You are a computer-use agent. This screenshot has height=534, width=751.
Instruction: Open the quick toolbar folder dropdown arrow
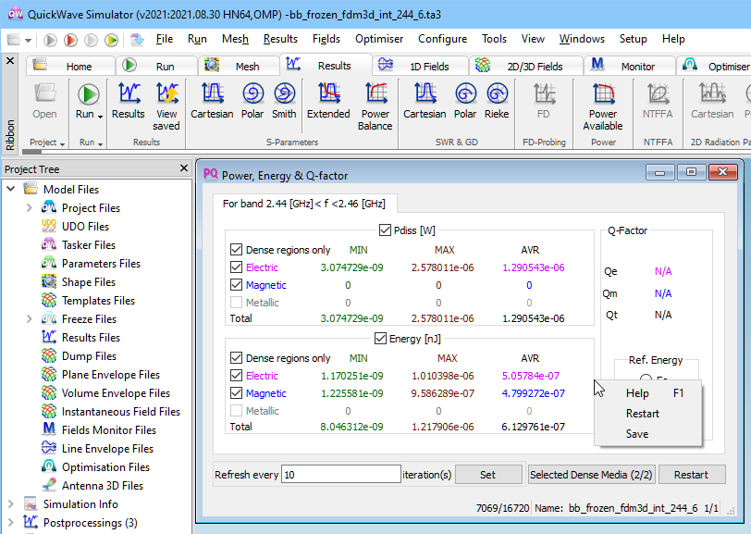(28, 41)
